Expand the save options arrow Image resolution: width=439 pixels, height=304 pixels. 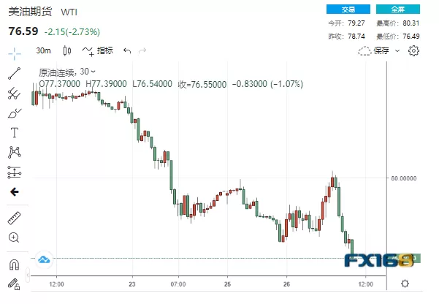397,50
